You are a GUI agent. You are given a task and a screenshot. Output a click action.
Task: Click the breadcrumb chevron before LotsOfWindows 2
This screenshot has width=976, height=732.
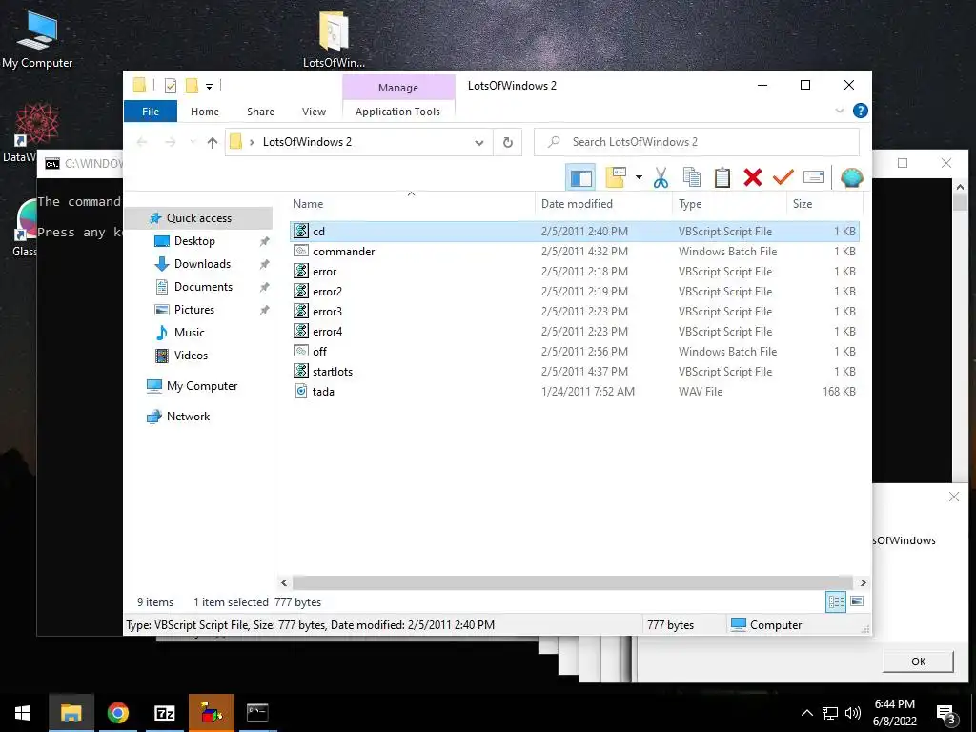(252, 142)
